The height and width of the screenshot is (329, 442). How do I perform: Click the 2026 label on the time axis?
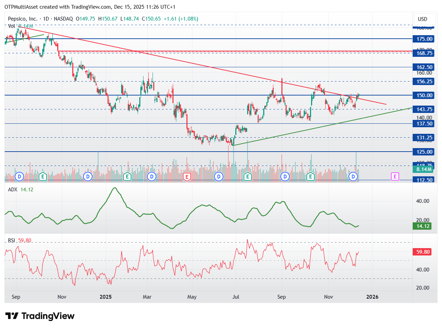click(372, 297)
